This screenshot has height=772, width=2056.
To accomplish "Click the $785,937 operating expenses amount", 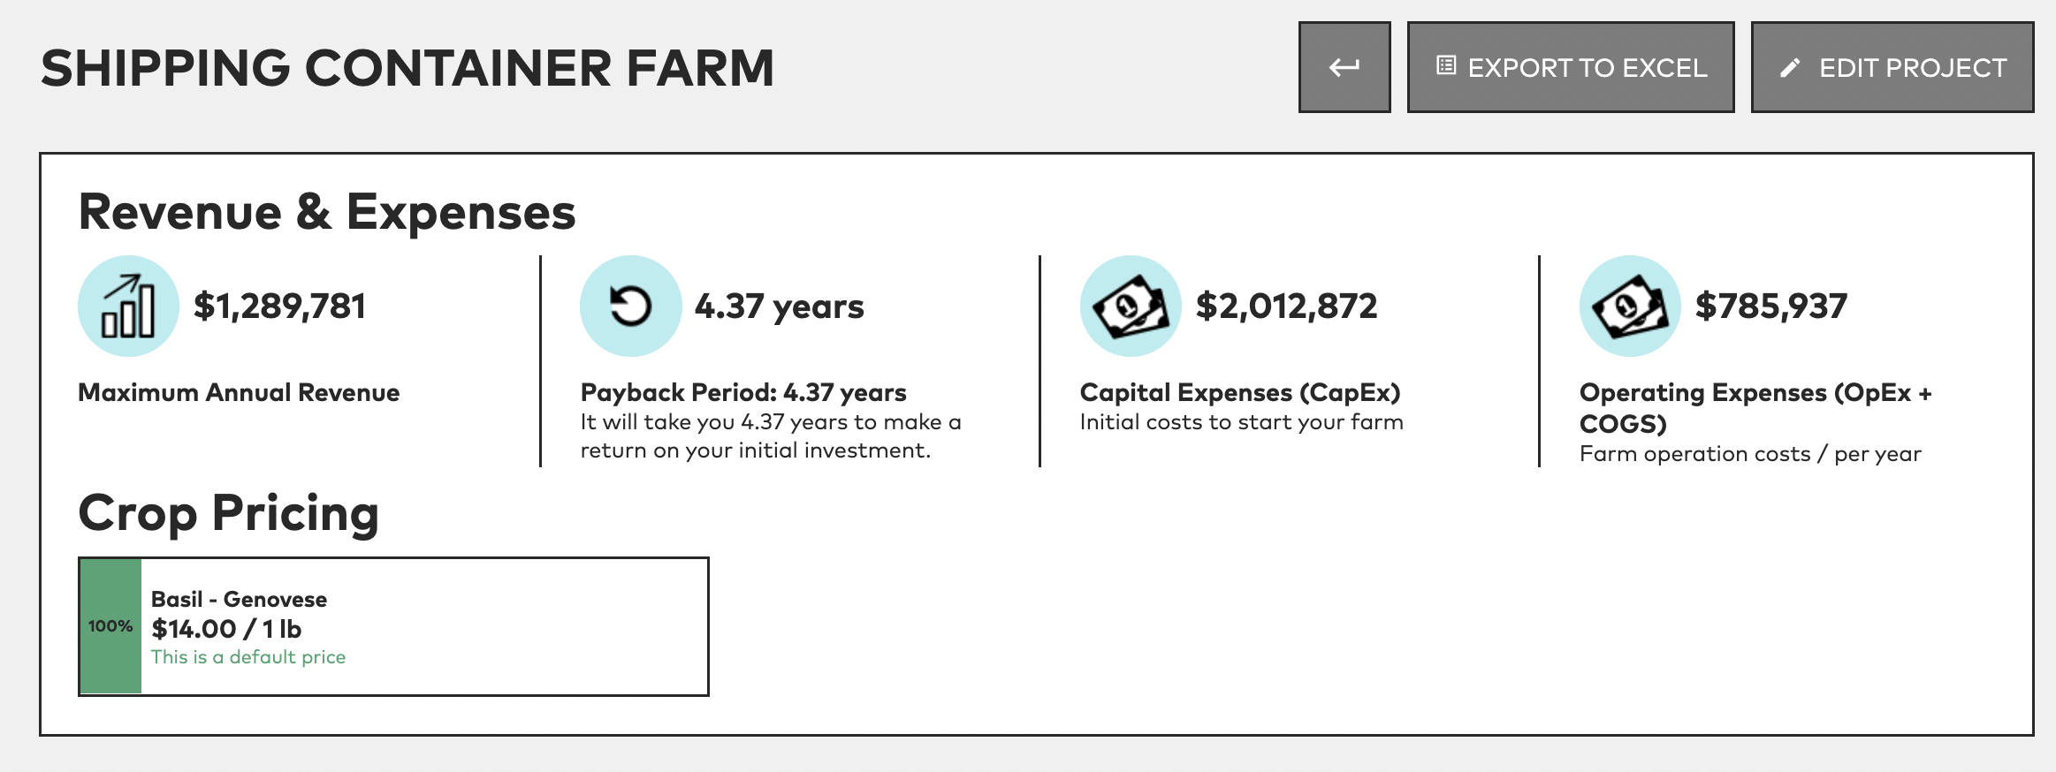I will [1771, 307].
